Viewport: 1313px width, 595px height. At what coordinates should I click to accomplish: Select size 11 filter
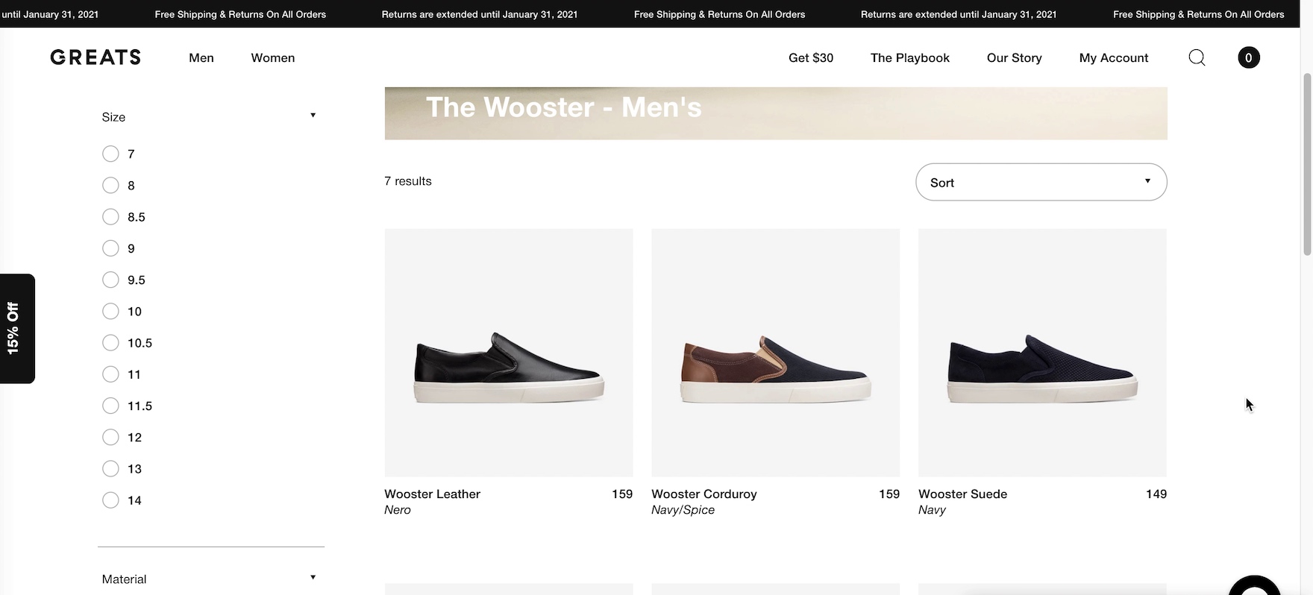pos(110,374)
